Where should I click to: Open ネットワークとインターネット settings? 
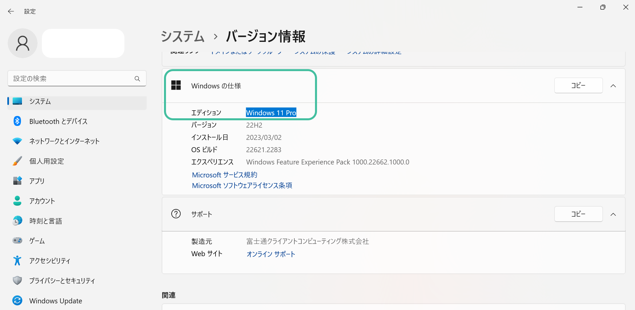click(64, 141)
